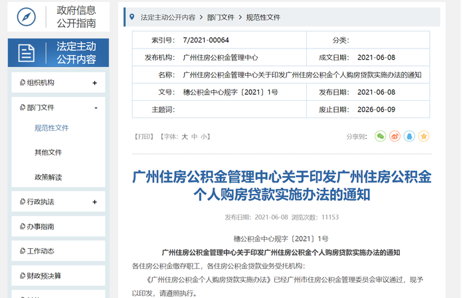Click the publisher 广州住房公积金管理中心 in the table
The width and height of the screenshot is (465, 298).
tap(221, 58)
